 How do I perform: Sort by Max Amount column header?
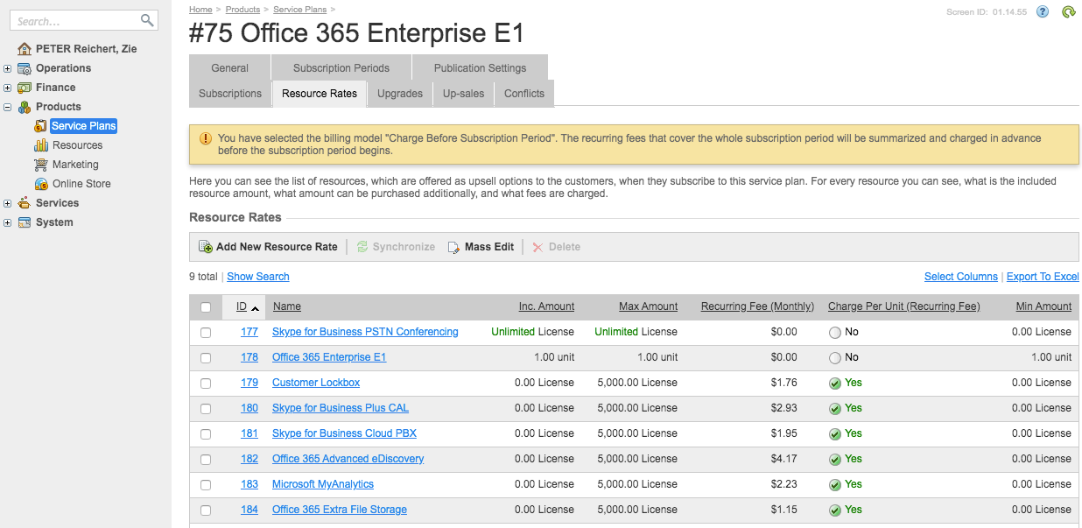[649, 306]
